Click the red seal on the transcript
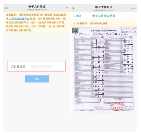The width and height of the screenshot is (141, 133). tap(117, 106)
